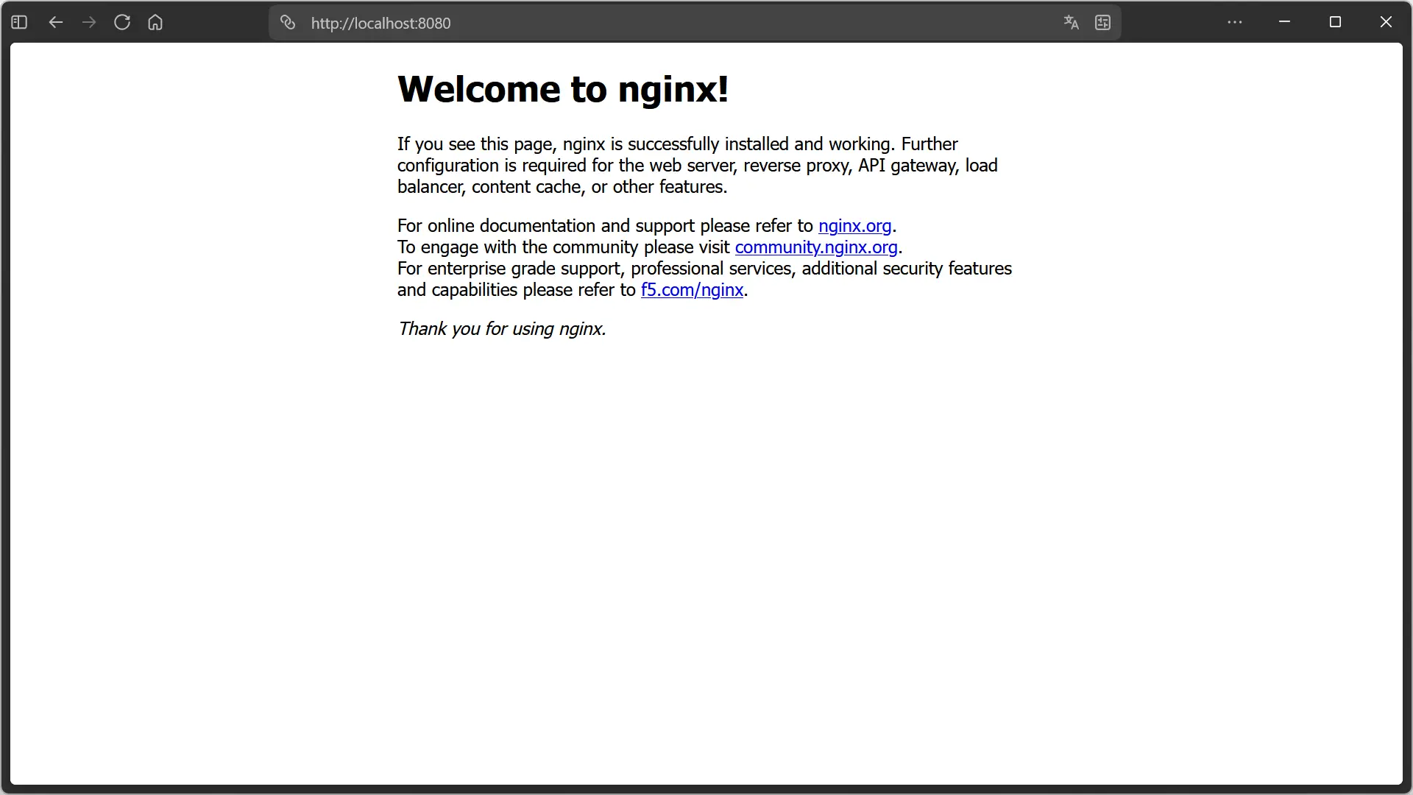Open the nginx.org documentation link
The width and height of the screenshot is (1413, 795).
coord(854,226)
